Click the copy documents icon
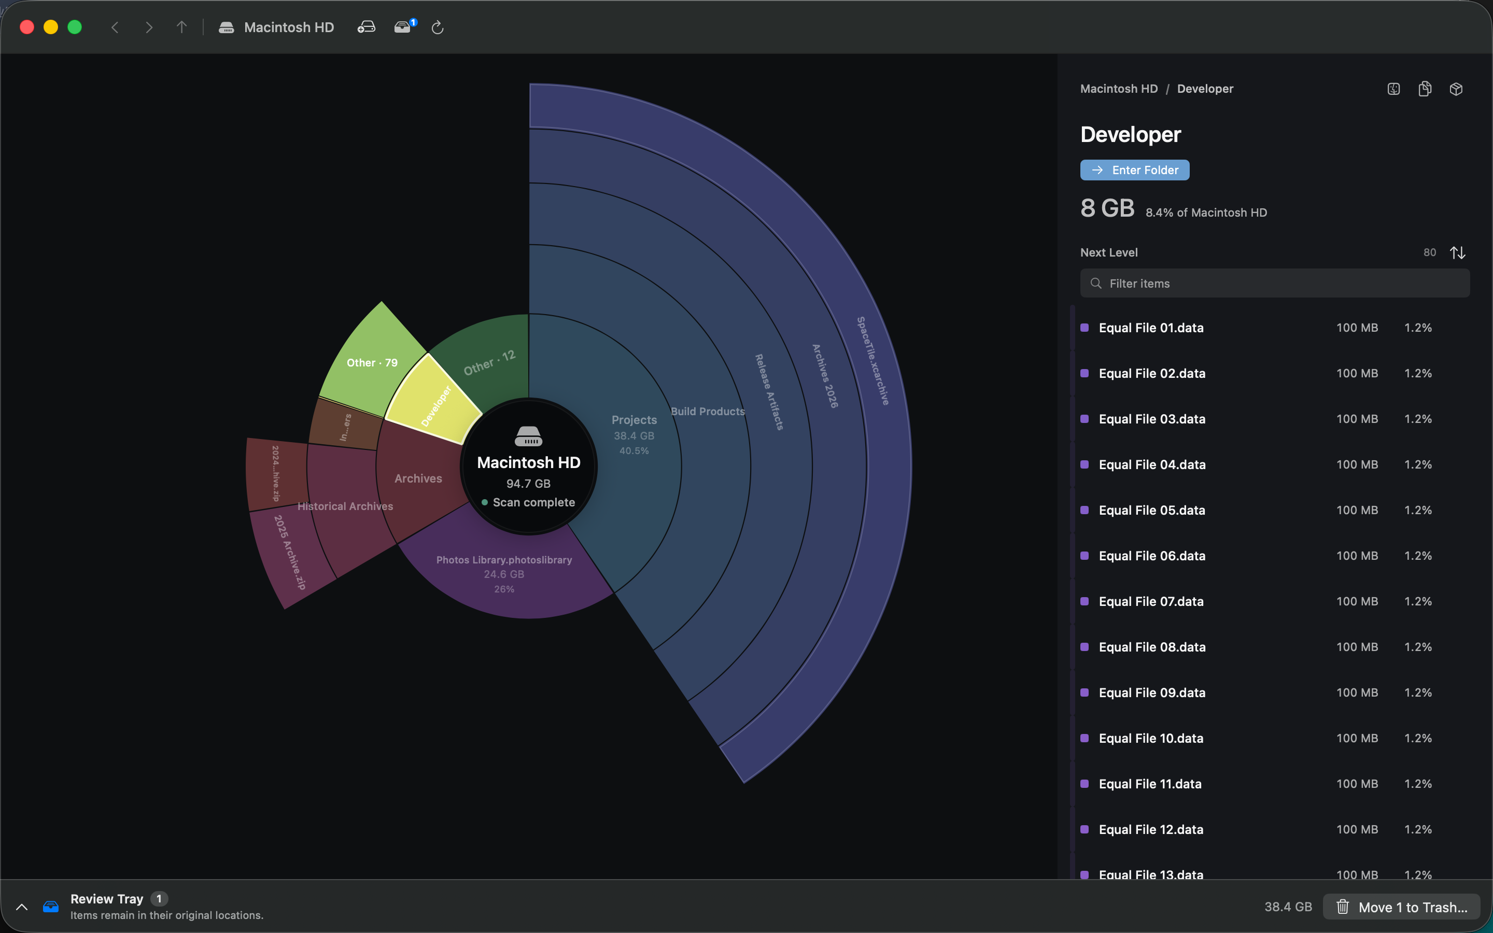The width and height of the screenshot is (1493, 933). 1425,89
